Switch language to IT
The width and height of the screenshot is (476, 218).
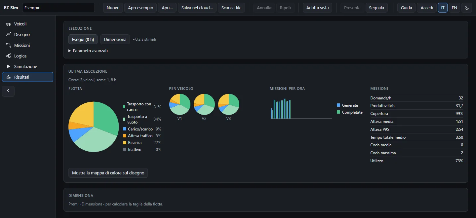pyautogui.click(x=443, y=8)
